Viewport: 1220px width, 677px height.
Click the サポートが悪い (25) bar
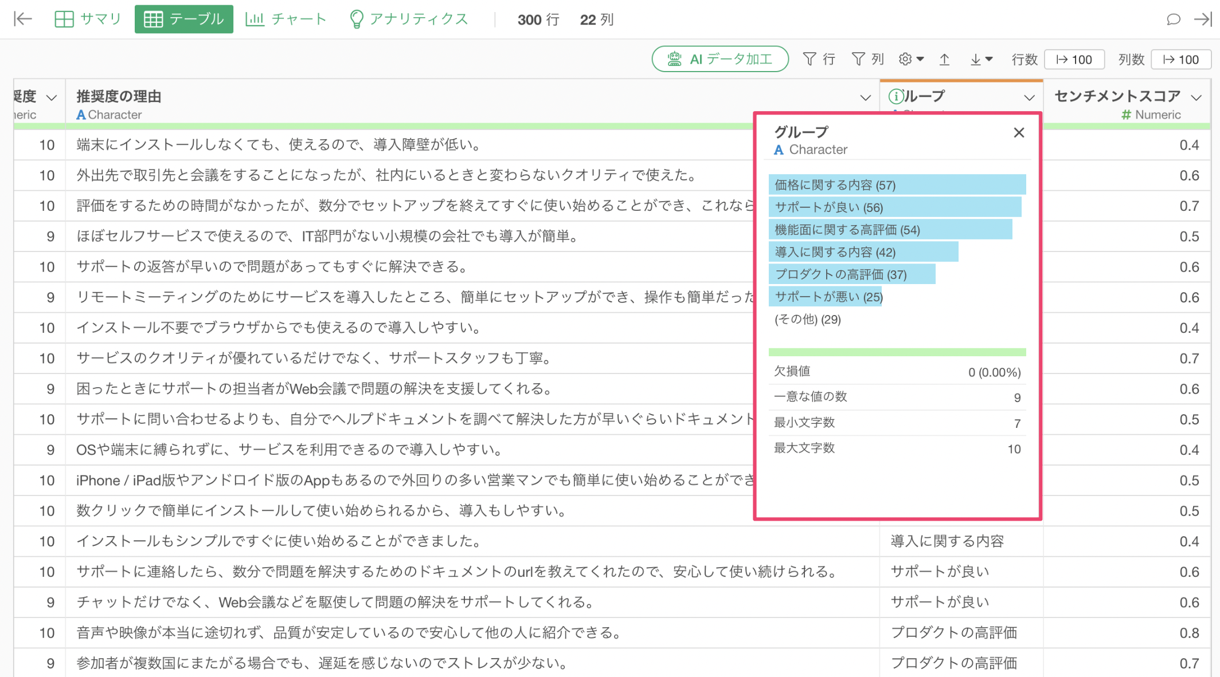(x=826, y=297)
